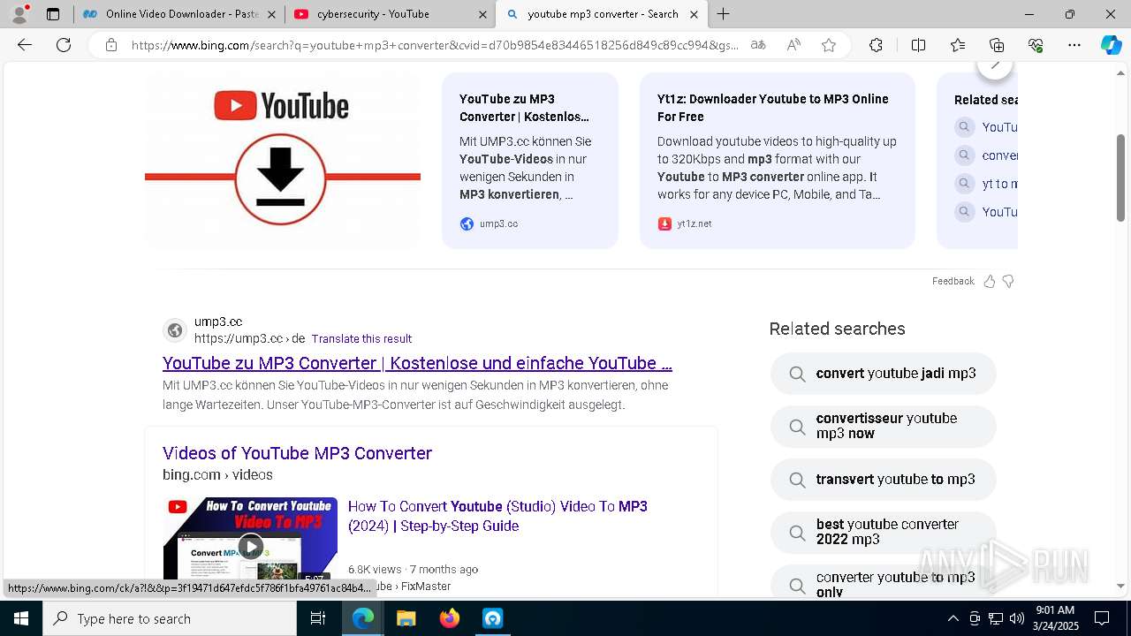The width and height of the screenshot is (1131, 636).
Task: Open a new browser tab
Action: point(723,14)
